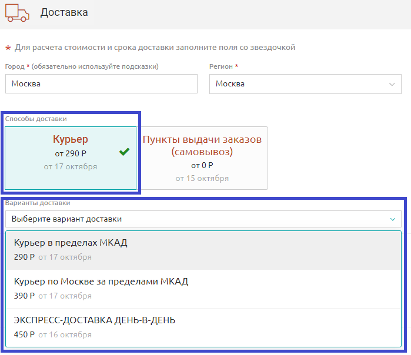Viewport: 411px width, 355px height.
Task: Click the Доставка section heading
Action: [x=64, y=12]
